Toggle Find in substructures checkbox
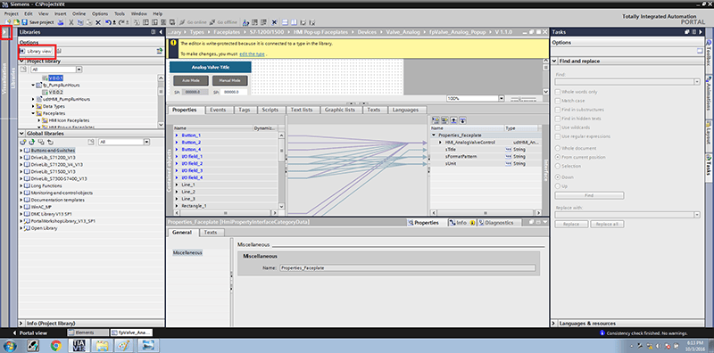714x353 pixels. point(558,110)
